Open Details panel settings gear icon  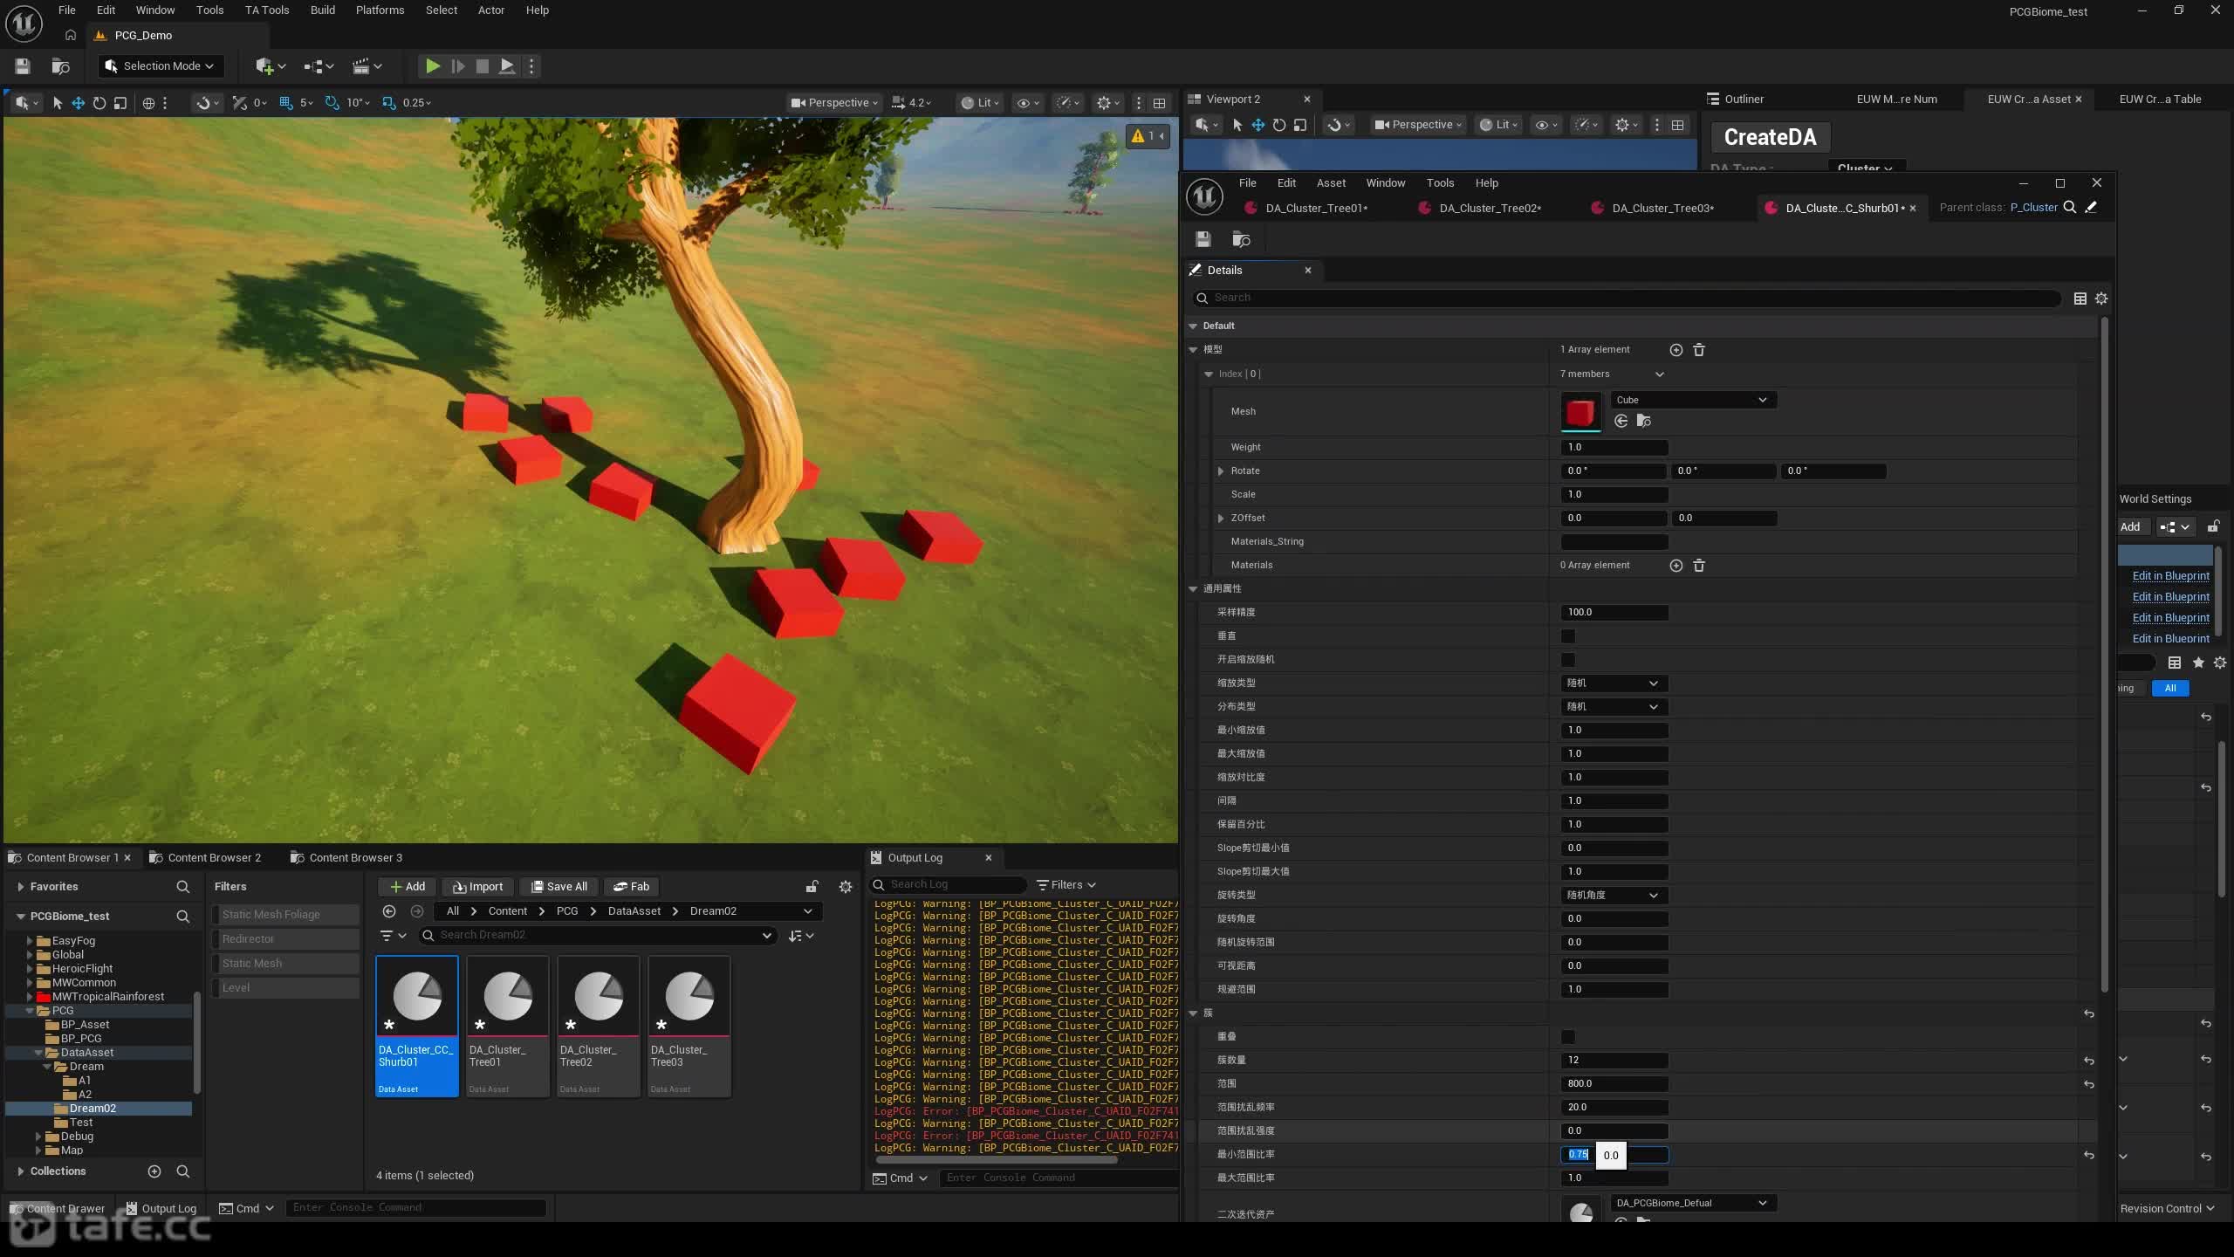(2101, 299)
